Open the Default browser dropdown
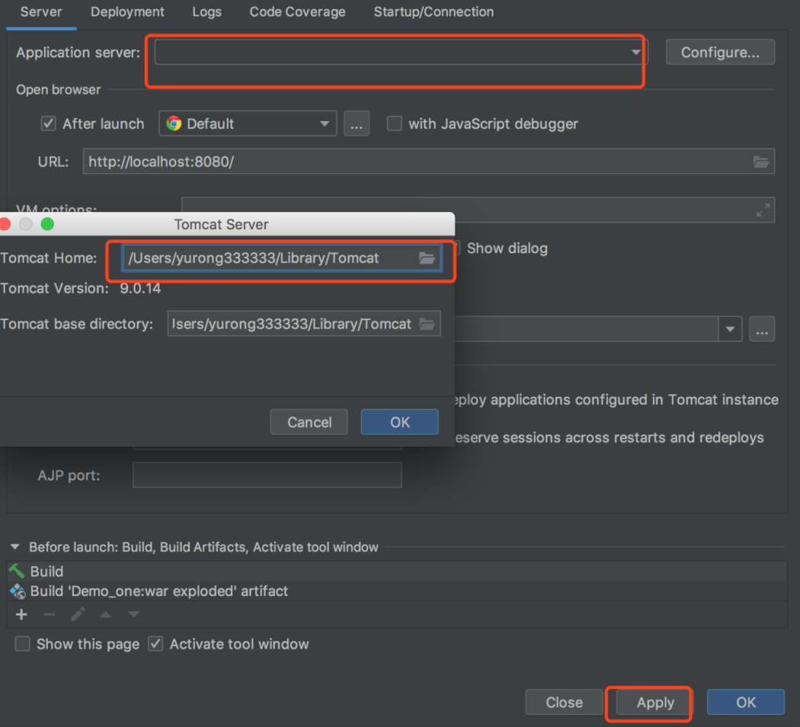Image resolution: width=800 pixels, height=727 pixels. point(248,123)
